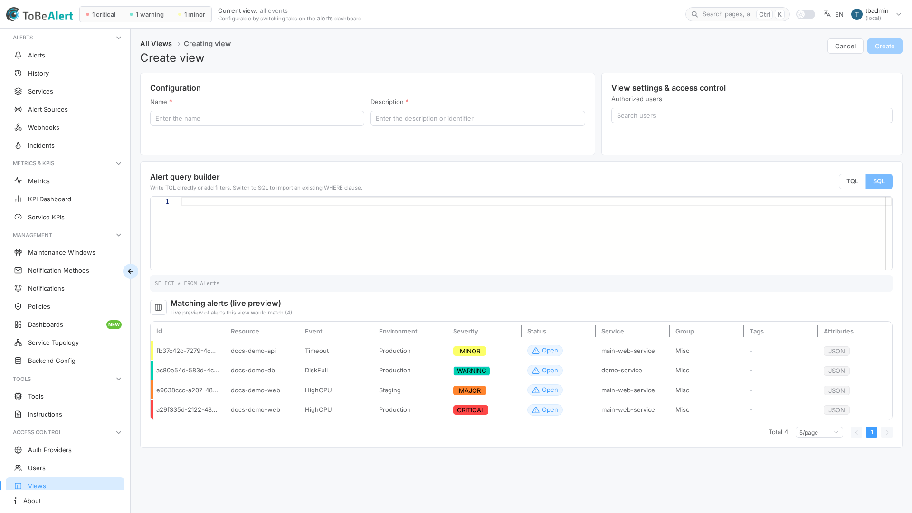912x513 pixels.
Task: Collapse the METRICS & KPIS section
Action: point(119,163)
